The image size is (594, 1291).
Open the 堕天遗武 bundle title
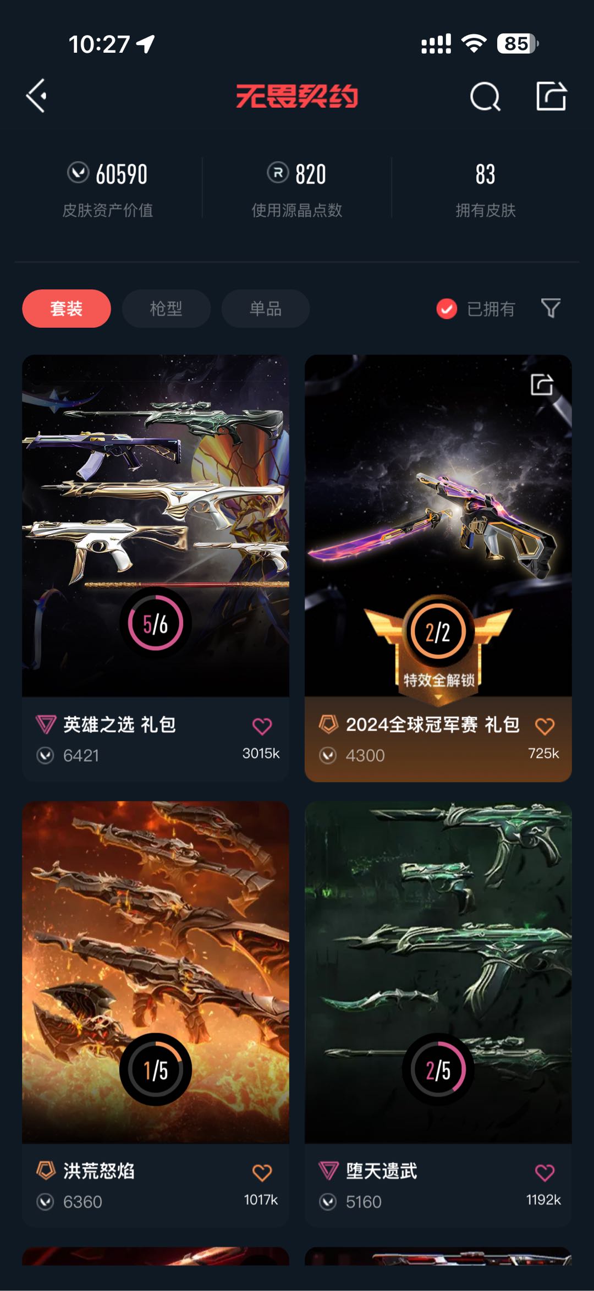click(x=381, y=1171)
